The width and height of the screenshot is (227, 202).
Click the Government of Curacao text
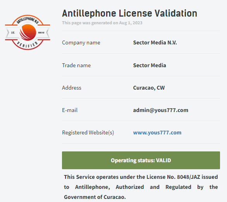click(95, 197)
